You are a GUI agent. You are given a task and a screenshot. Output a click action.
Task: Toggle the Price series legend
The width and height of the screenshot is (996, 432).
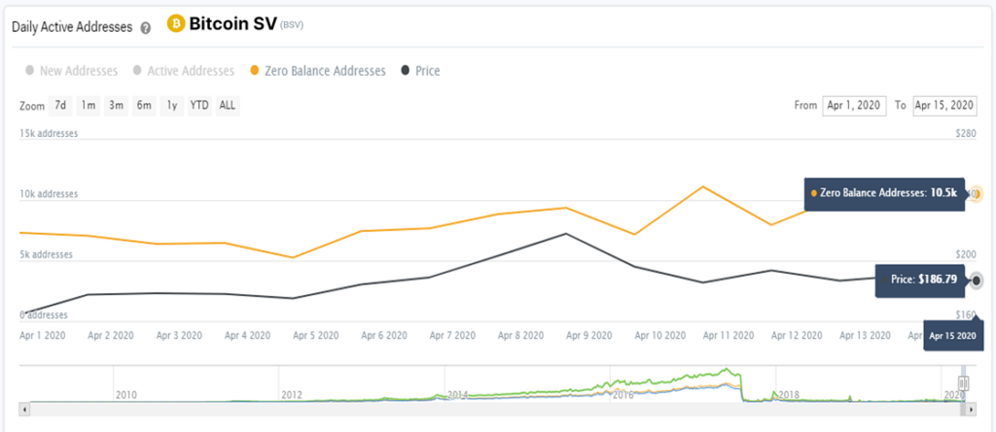coord(420,71)
